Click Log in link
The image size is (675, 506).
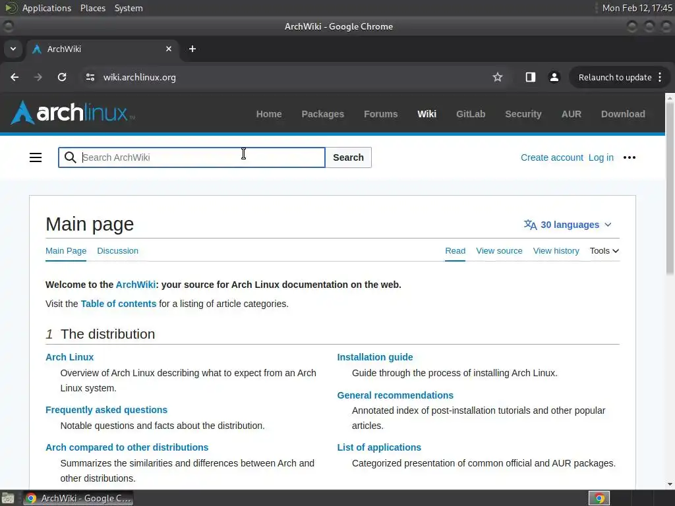point(601,157)
